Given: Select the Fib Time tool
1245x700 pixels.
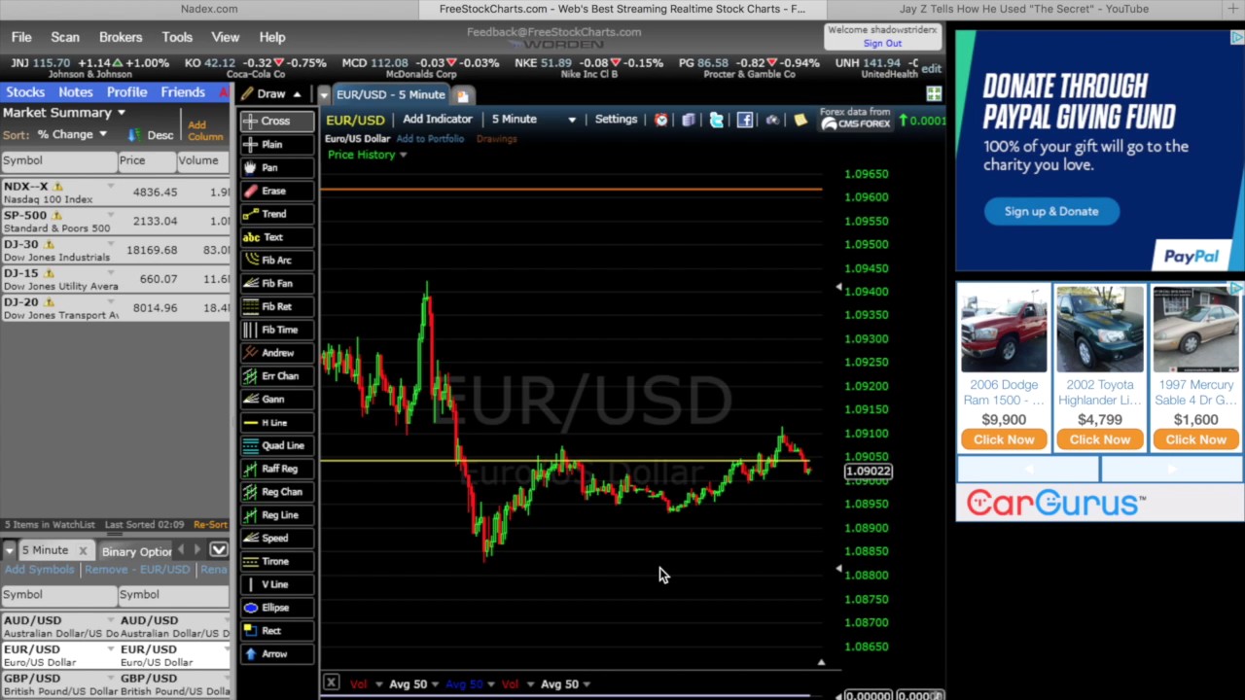Looking at the screenshot, I should point(277,330).
